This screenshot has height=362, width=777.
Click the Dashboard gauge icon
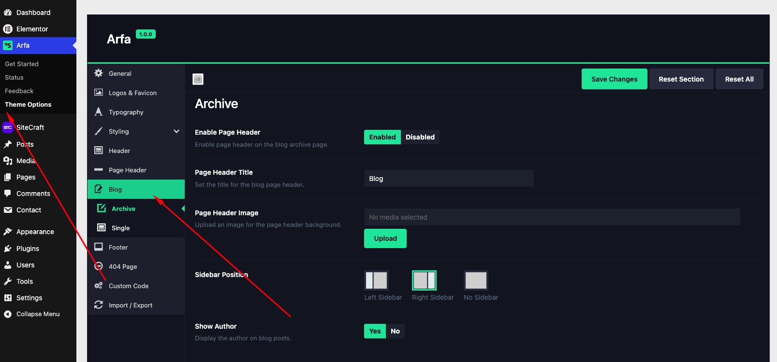[8, 13]
